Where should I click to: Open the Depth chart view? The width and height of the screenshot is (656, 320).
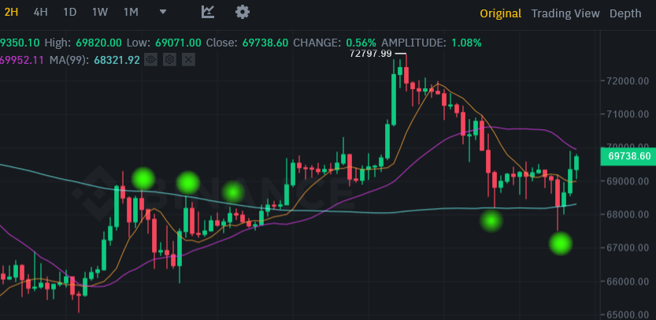(x=625, y=13)
